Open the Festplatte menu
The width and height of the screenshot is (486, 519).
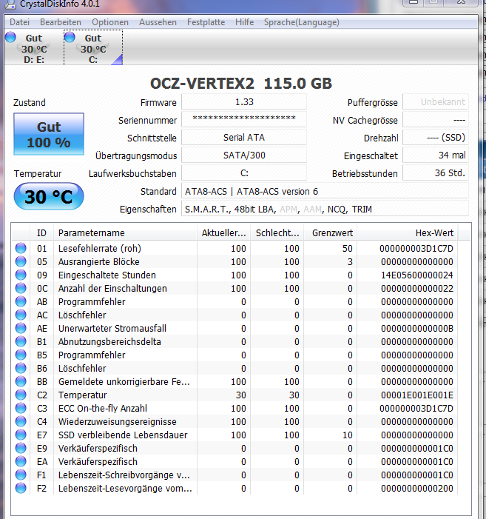coord(206,22)
